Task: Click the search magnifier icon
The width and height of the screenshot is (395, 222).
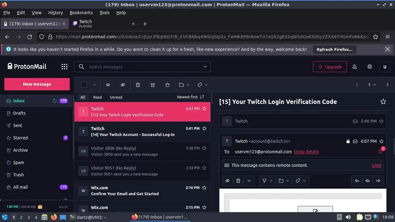Action: [81, 67]
